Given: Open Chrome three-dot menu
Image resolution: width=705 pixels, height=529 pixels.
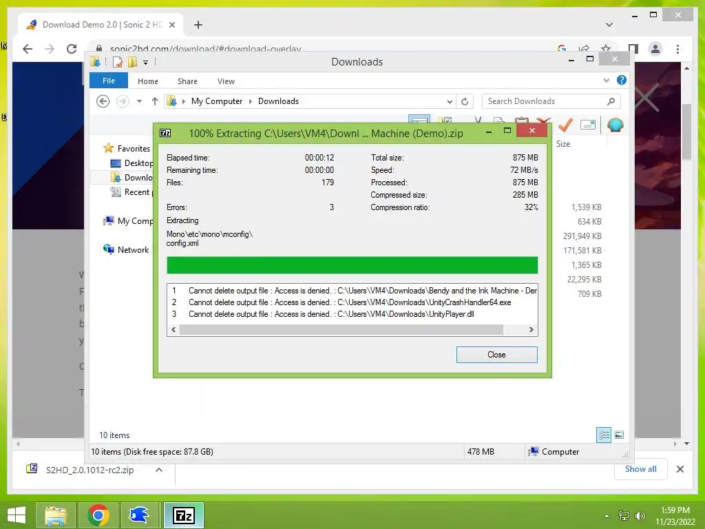Looking at the screenshot, I should point(677,49).
